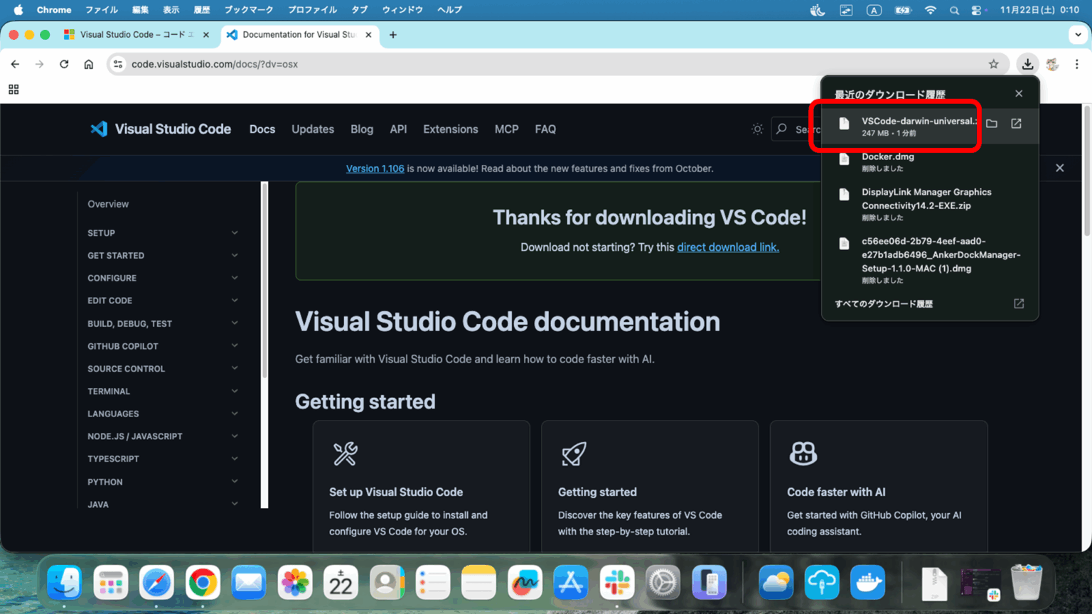Image resolution: width=1092 pixels, height=614 pixels.
Task: Click the GitHub Copilot icon on AI card
Action: 803,452
